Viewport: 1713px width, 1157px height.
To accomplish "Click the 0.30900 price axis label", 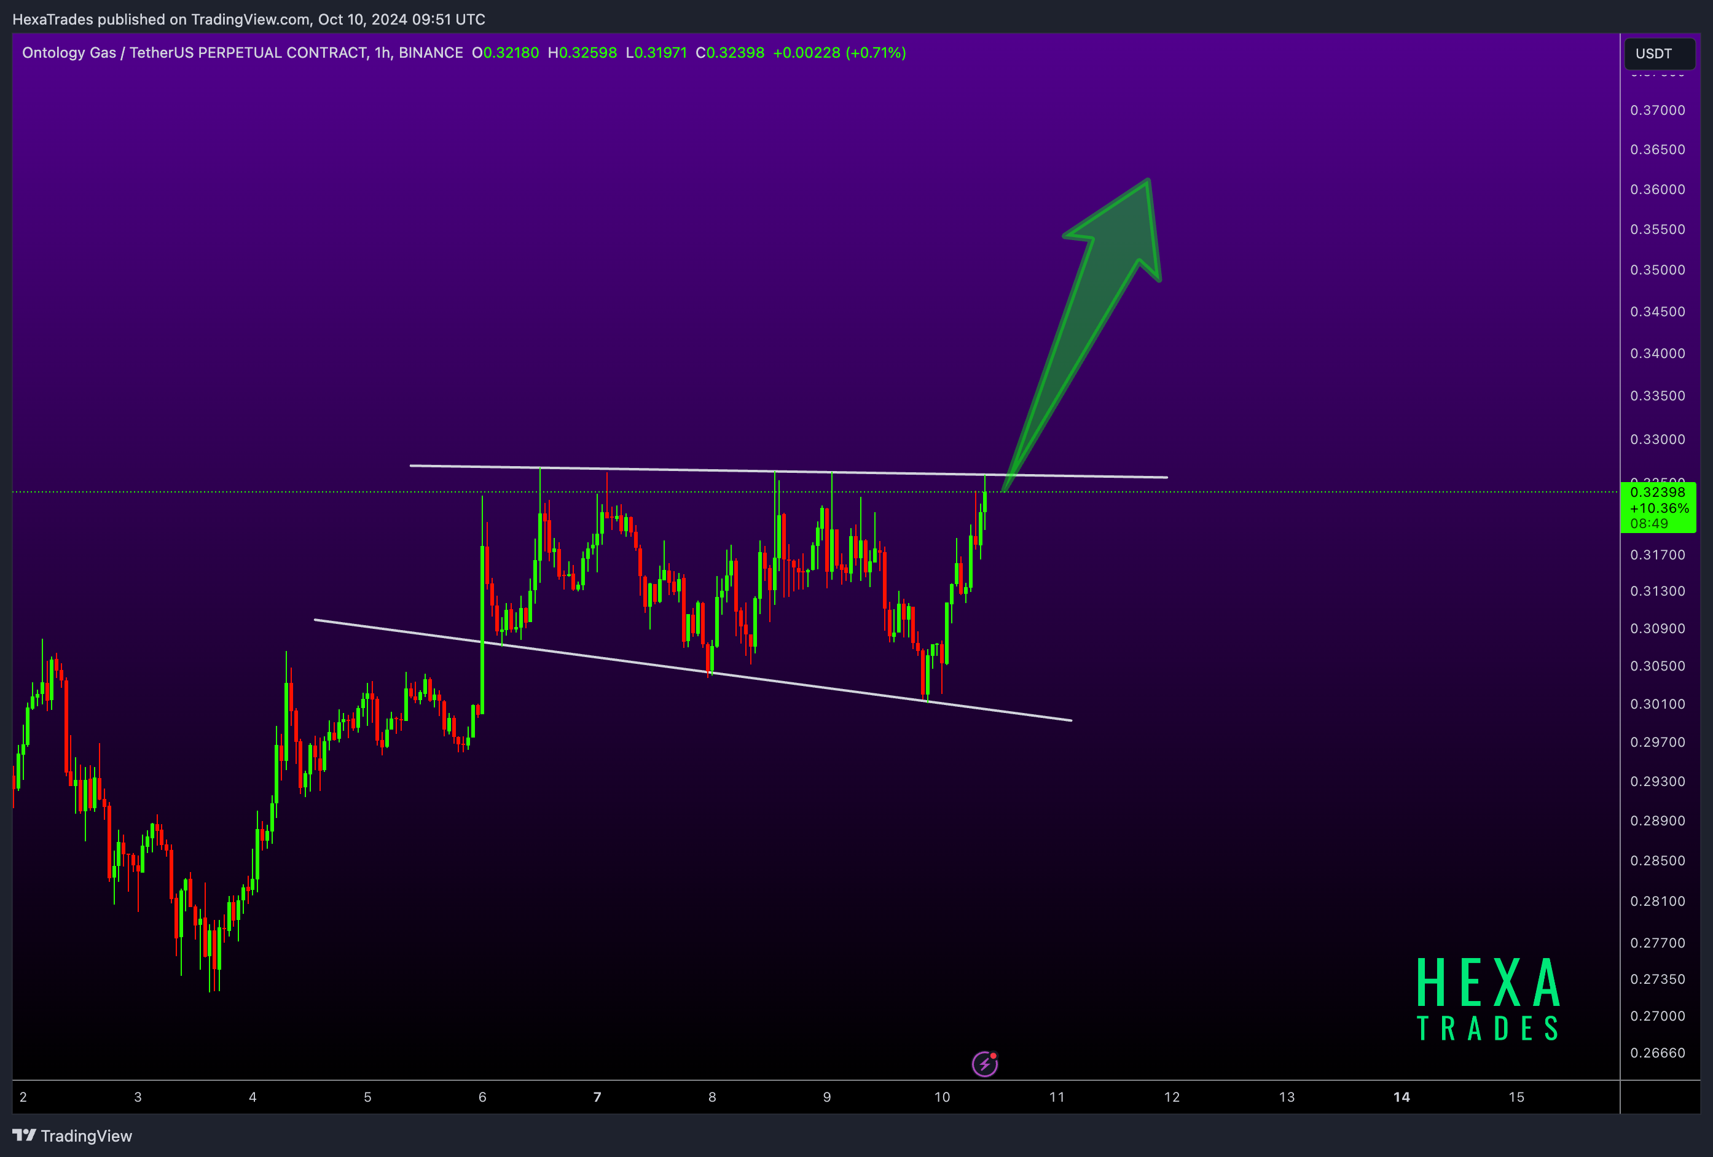I will pos(1657,628).
